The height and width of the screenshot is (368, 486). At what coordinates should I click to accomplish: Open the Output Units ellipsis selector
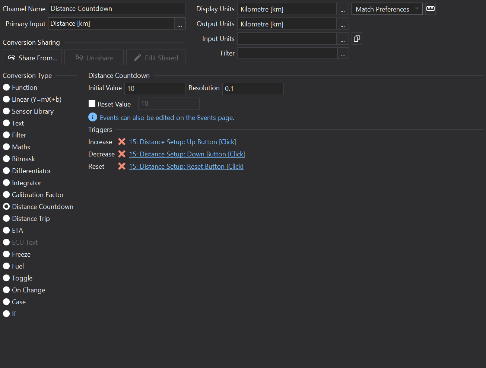click(343, 24)
